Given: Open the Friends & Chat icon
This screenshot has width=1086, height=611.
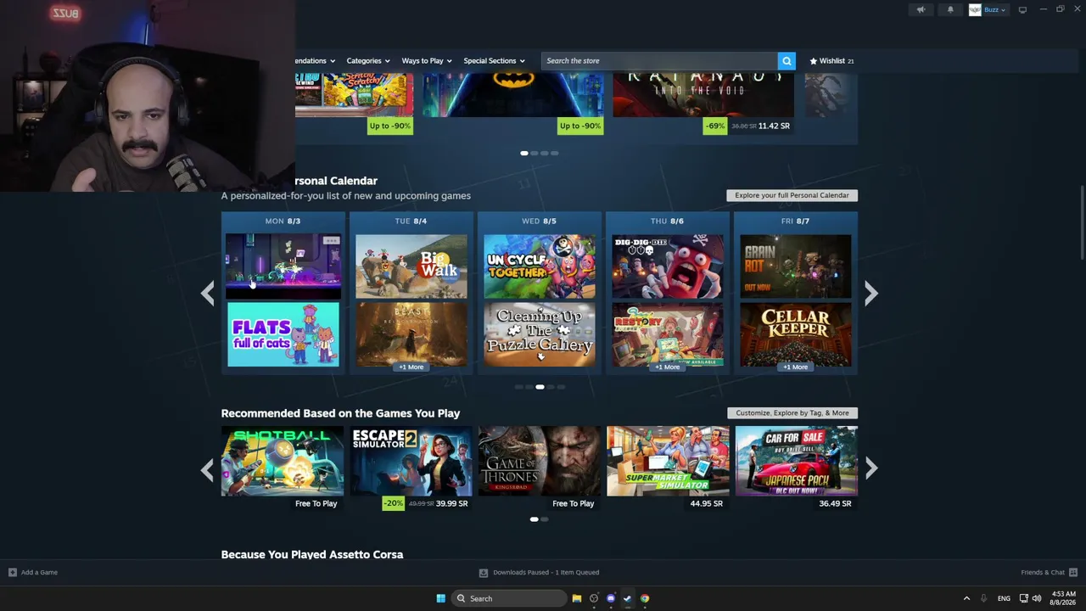Looking at the screenshot, I should [x=1073, y=572].
